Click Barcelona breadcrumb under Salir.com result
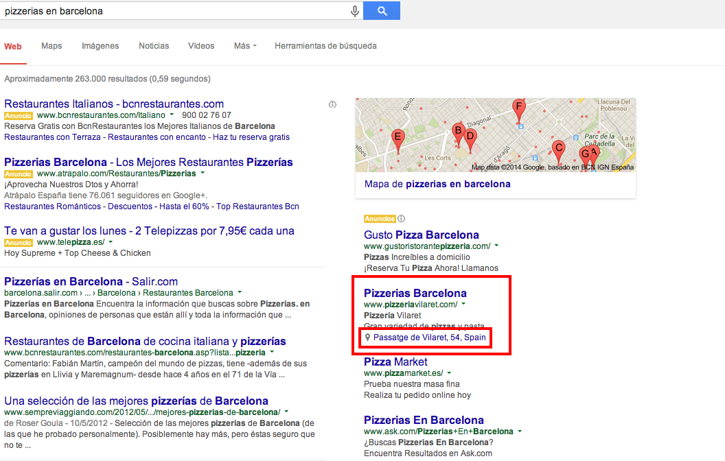This screenshot has width=725, height=461. (x=117, y=293)
